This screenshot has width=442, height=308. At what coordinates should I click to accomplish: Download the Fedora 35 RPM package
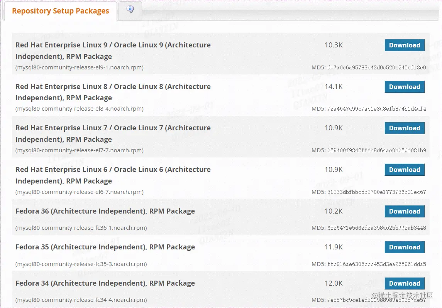click(x=405, y=247)
